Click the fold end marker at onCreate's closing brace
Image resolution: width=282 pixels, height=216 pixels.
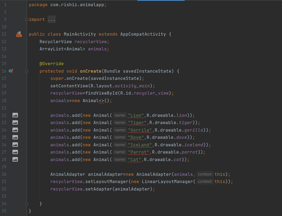point(27,204)
